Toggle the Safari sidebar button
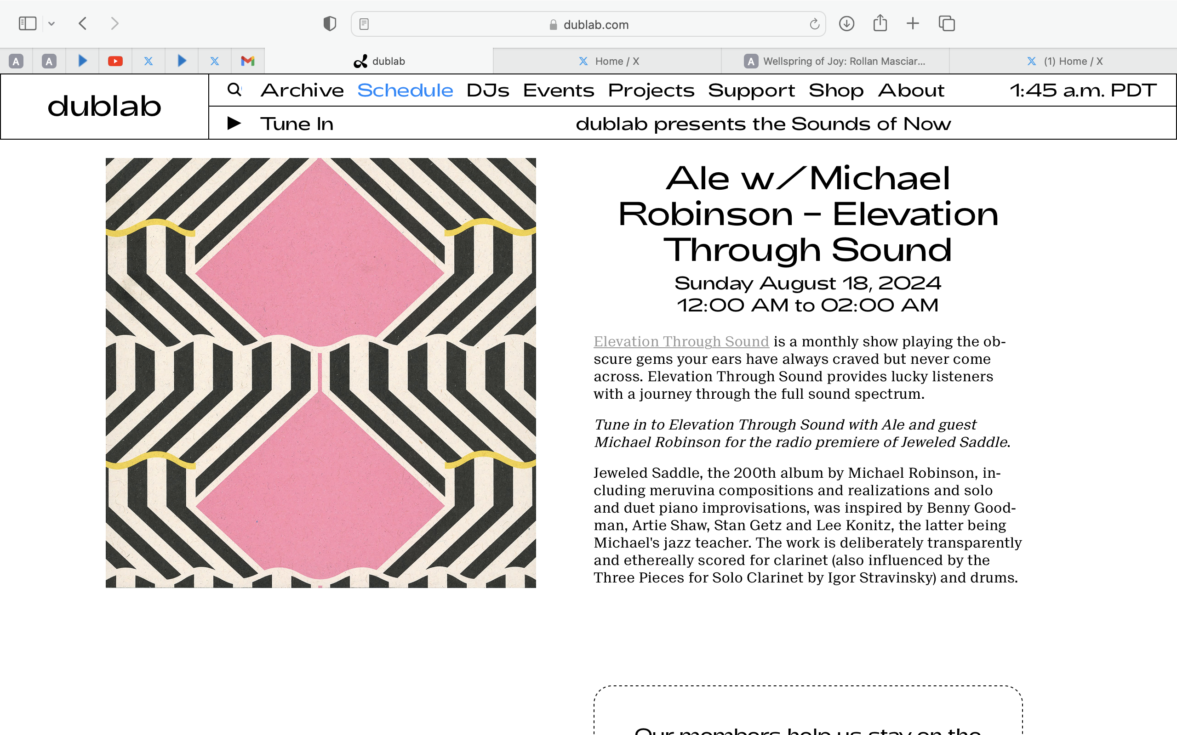 (27, 23)
